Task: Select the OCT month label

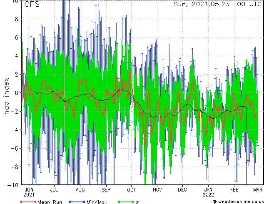Action: pyautogui.click(x=131, y=190)
